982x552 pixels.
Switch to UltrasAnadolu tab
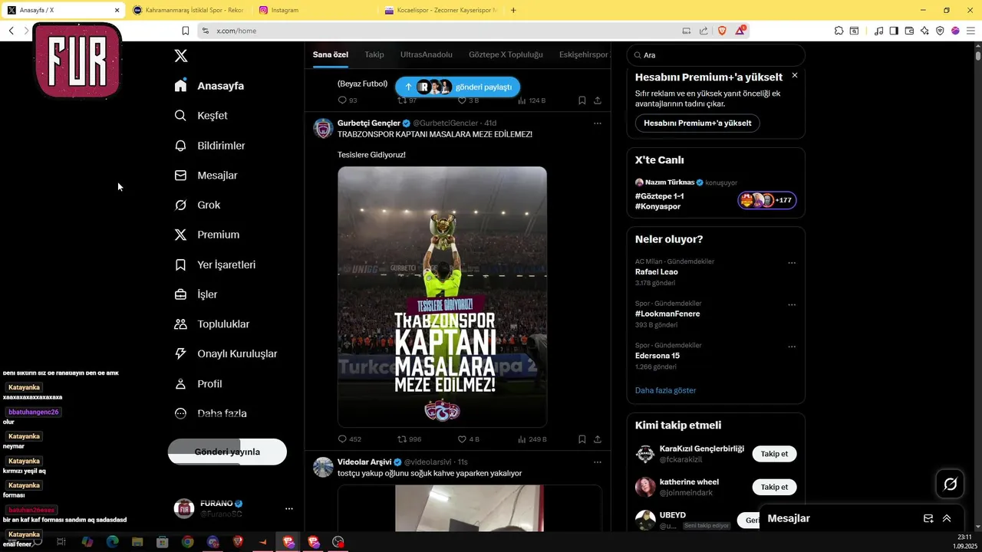(427, 55)
